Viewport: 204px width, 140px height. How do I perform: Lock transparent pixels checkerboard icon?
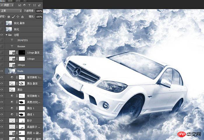pos(9,17)
